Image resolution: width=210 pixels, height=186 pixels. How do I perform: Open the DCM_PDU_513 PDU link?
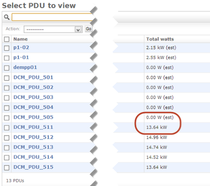(x=33, y=147)
